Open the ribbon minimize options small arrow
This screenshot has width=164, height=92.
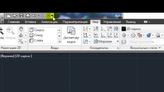coord(149,22)
